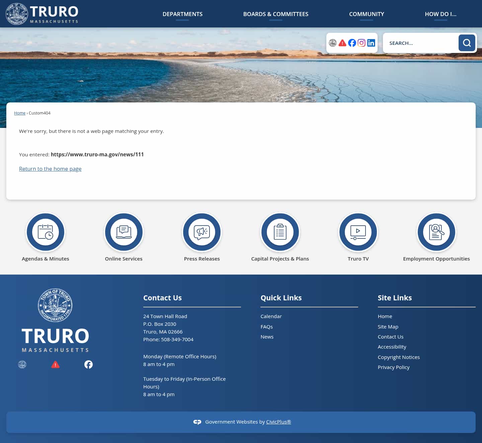Expand the DEPARTMENTS navigation dropdown

tap(182, 14)
